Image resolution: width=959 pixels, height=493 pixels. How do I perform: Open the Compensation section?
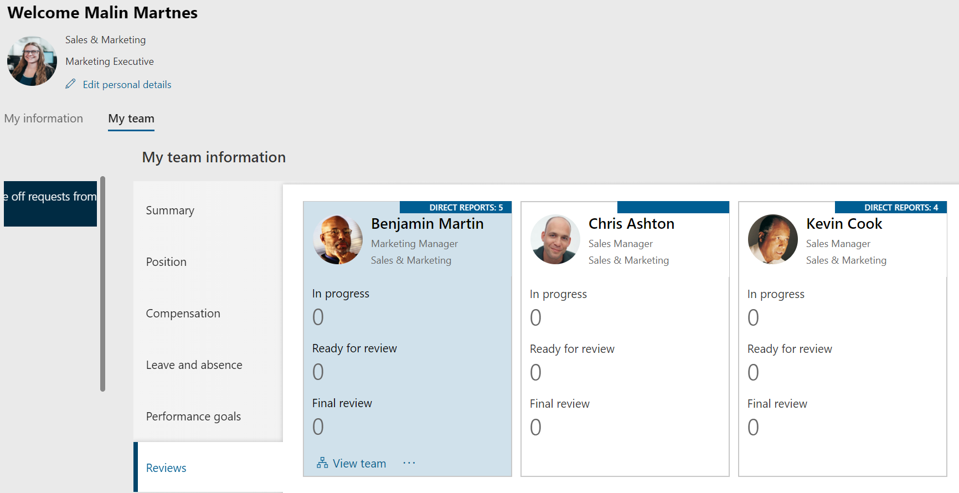[x=183, y=314]
